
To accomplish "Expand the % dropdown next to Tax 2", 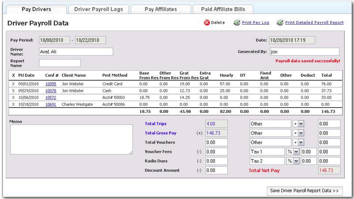I will click(296, 161).
